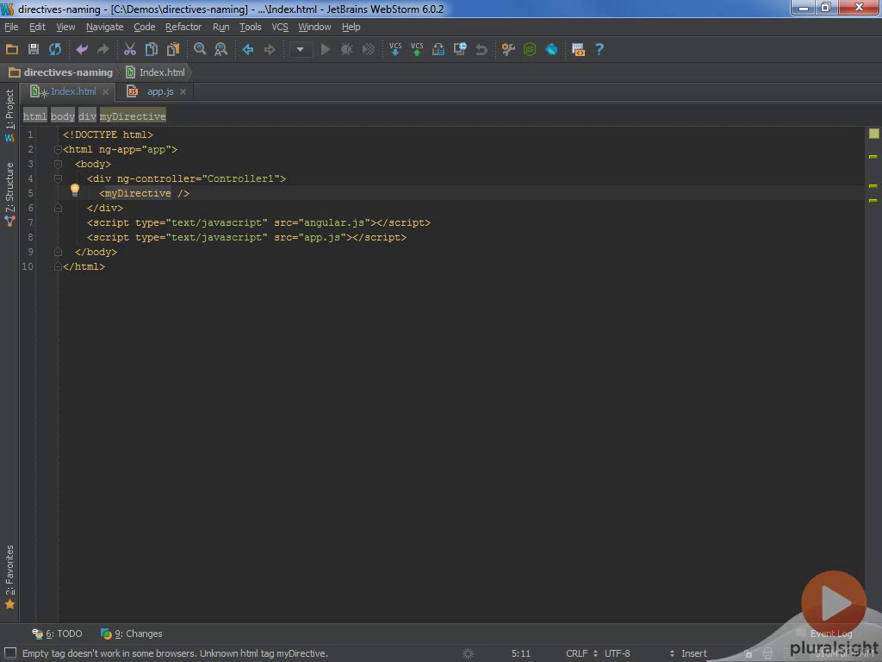
Task: Open the Window menu
Action: (314, 27)
